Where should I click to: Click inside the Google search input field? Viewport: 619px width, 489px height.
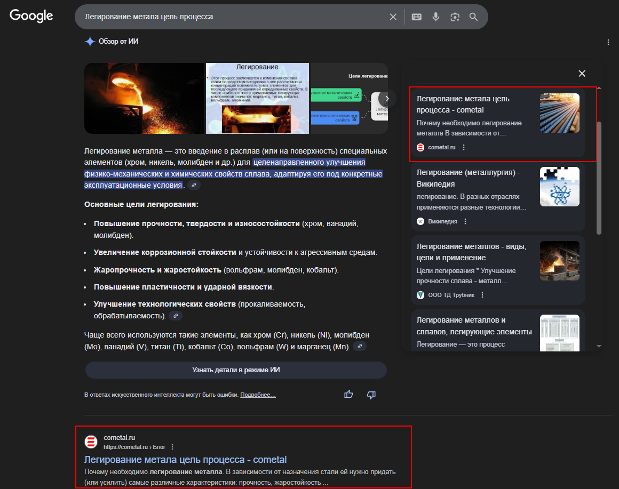coord(229,17)
